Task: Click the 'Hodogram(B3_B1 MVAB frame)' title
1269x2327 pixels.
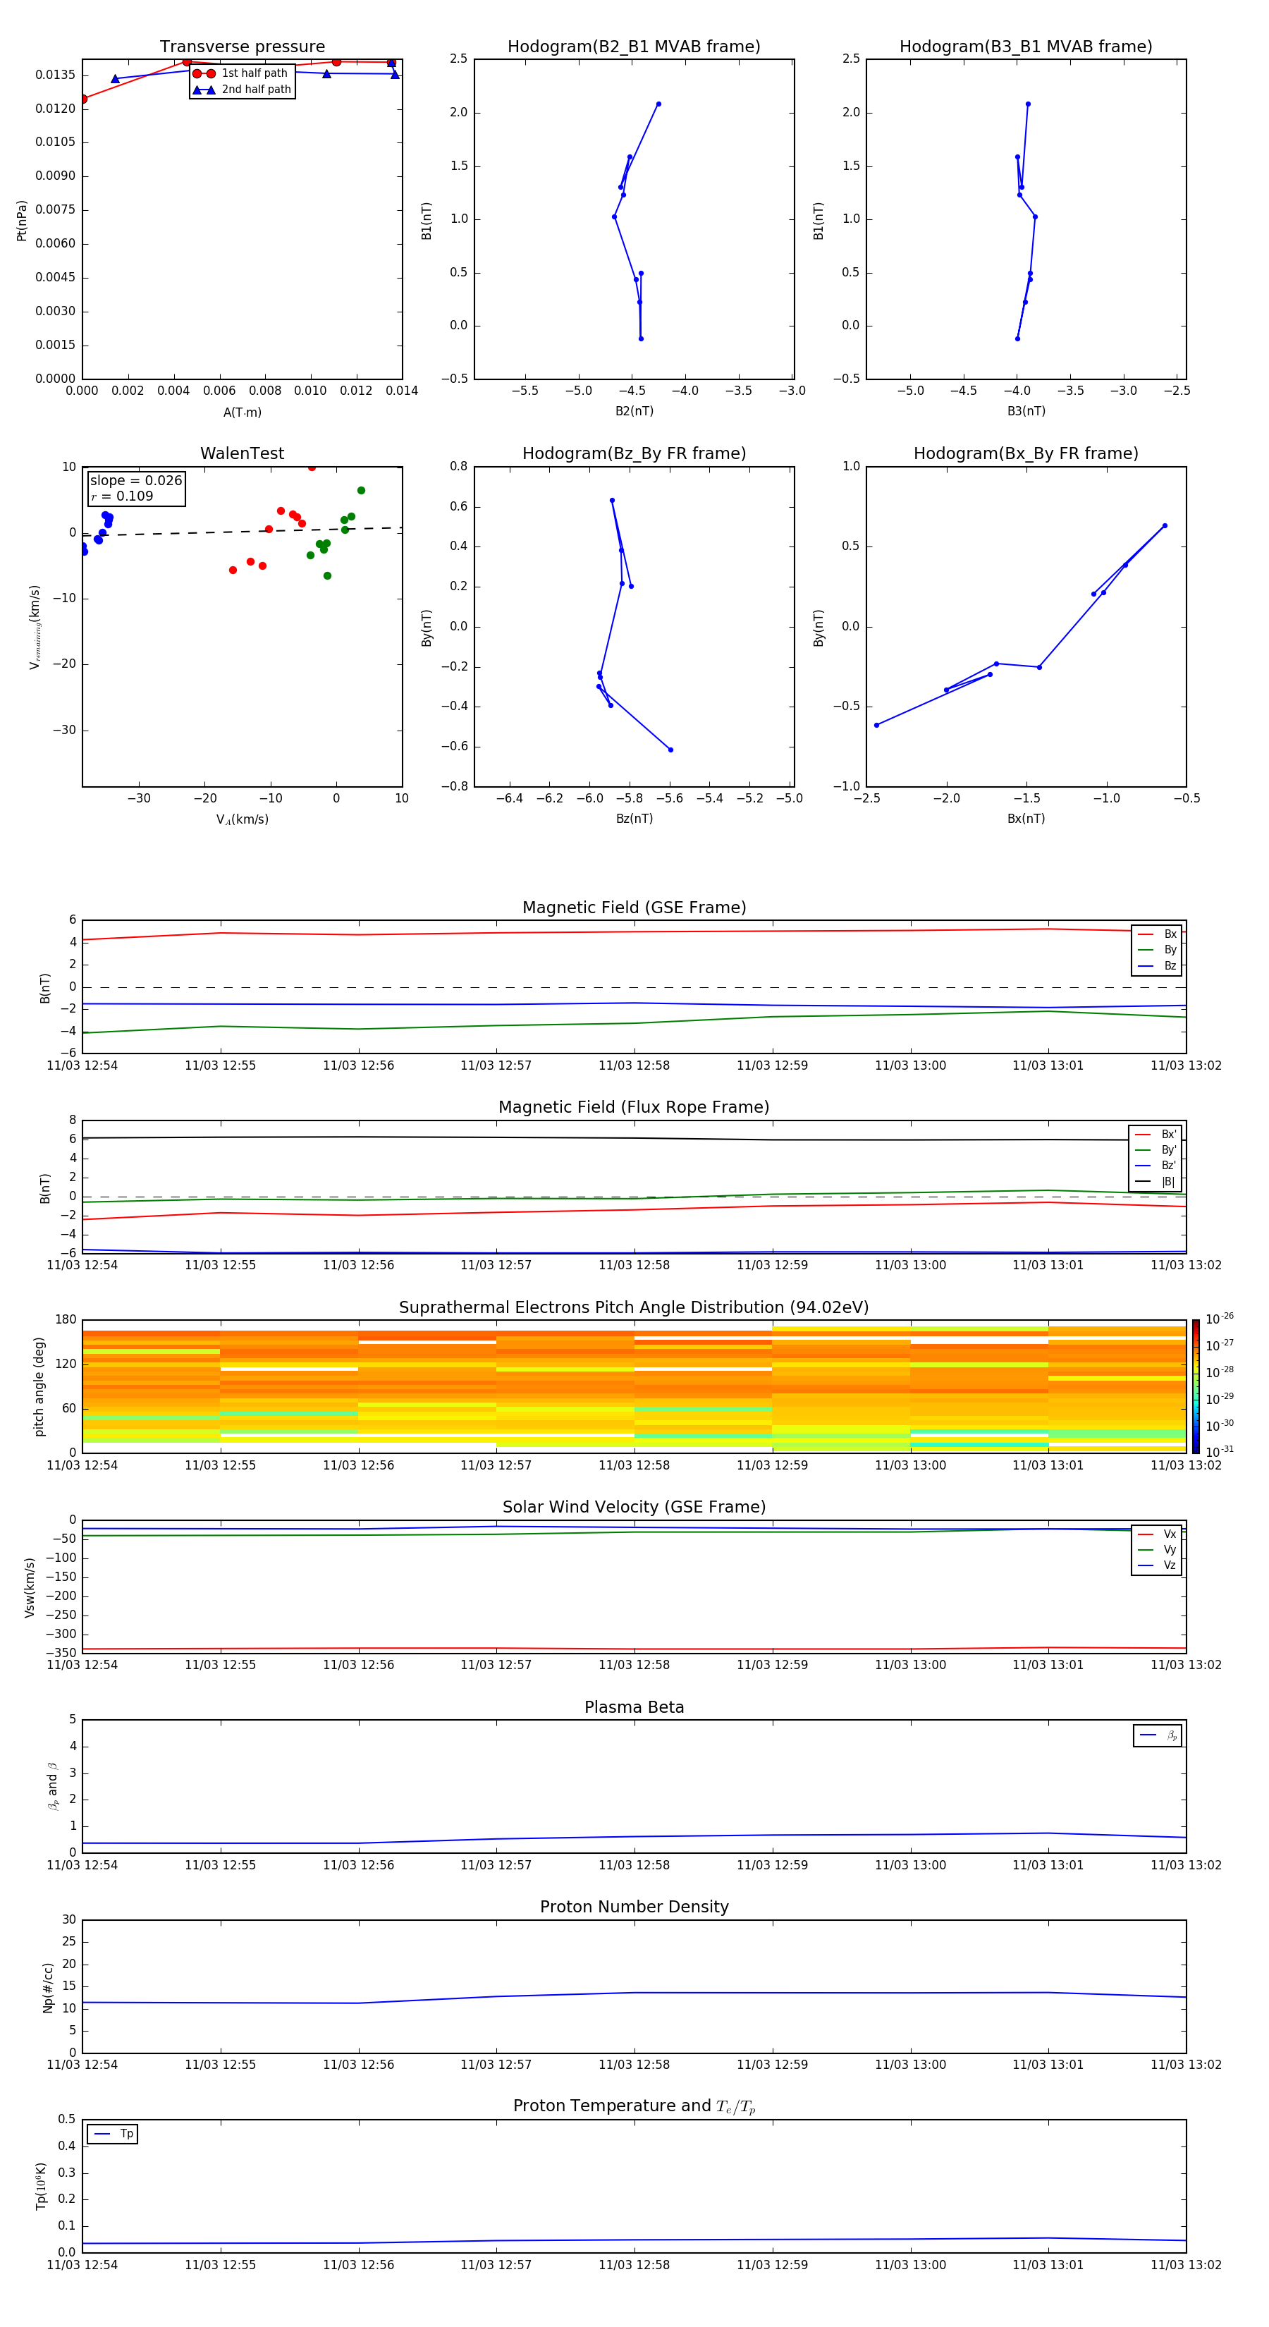Action: [x=1026, y=47]
